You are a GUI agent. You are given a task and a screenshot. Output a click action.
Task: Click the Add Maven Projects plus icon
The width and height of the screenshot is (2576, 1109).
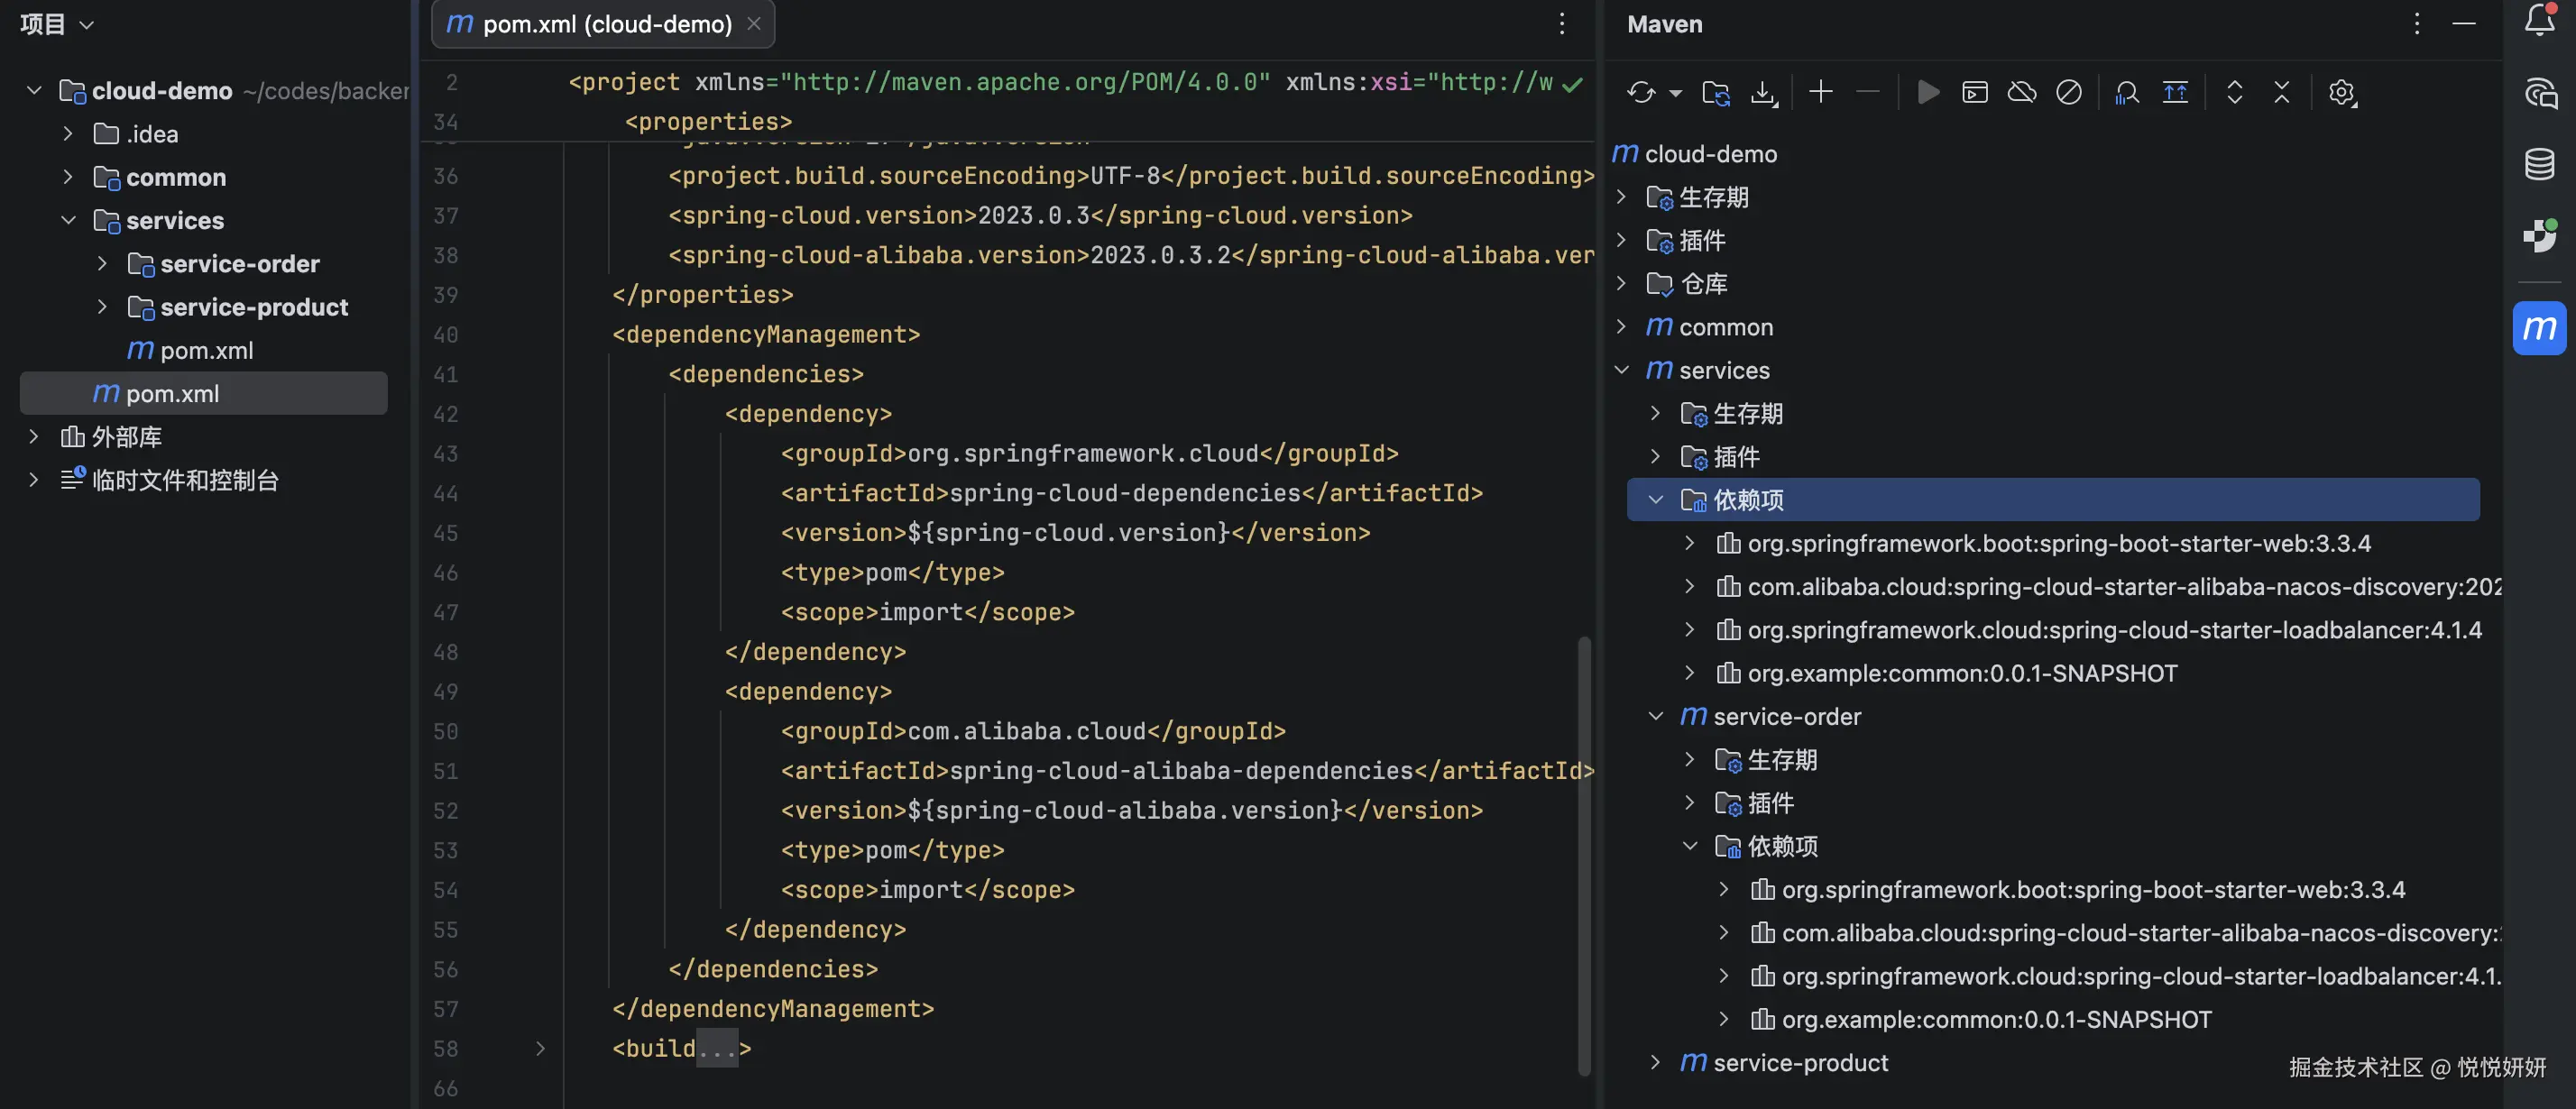(x=1821, y=93)
